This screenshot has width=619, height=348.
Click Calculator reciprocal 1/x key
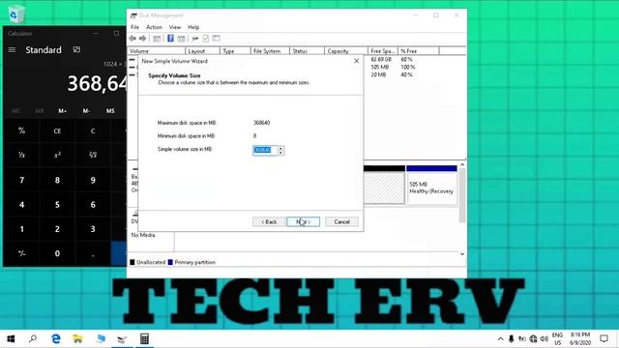coord(21,155)
